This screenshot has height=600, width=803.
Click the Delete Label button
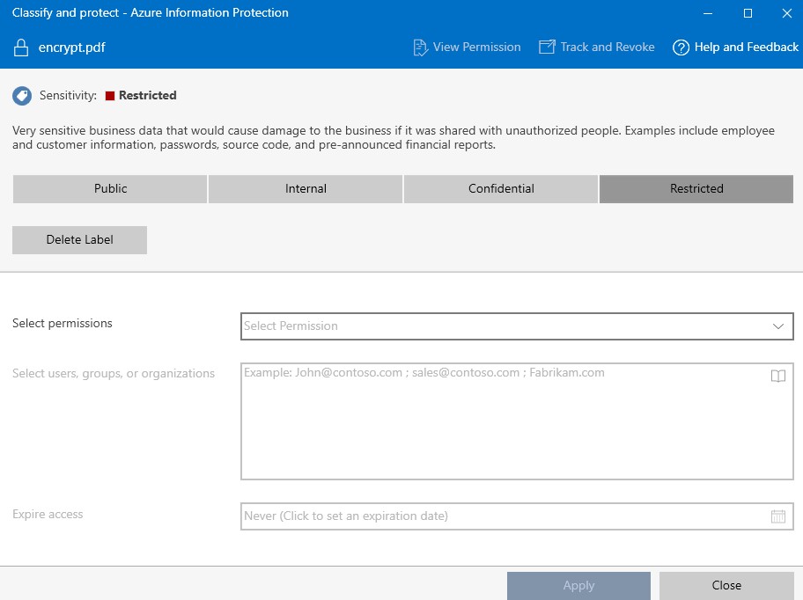click(79, 240)
